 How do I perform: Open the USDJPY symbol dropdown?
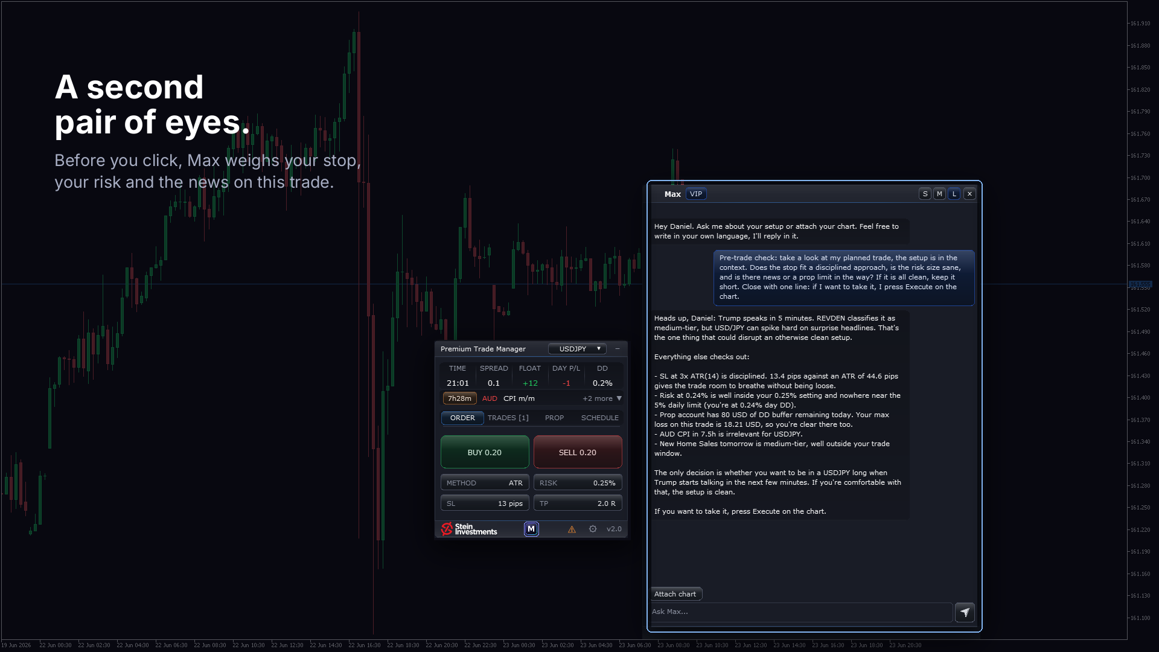coord(577,349)
